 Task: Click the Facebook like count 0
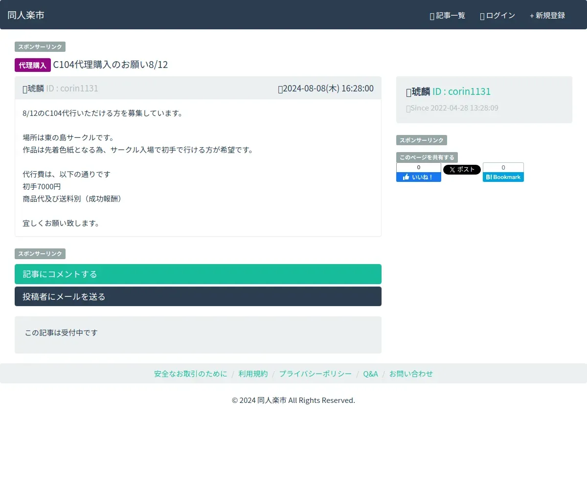point(419,167)
